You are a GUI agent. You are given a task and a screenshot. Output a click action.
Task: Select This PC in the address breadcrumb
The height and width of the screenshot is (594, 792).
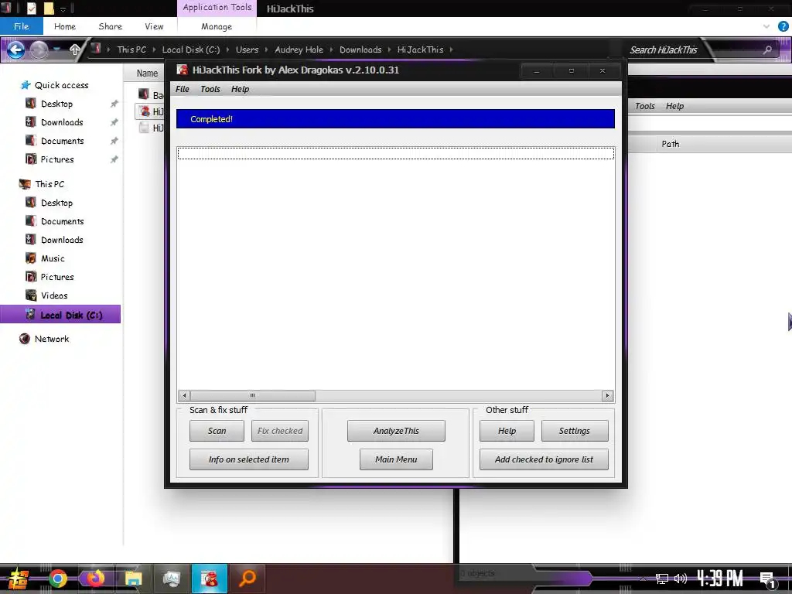coord(131,49)
